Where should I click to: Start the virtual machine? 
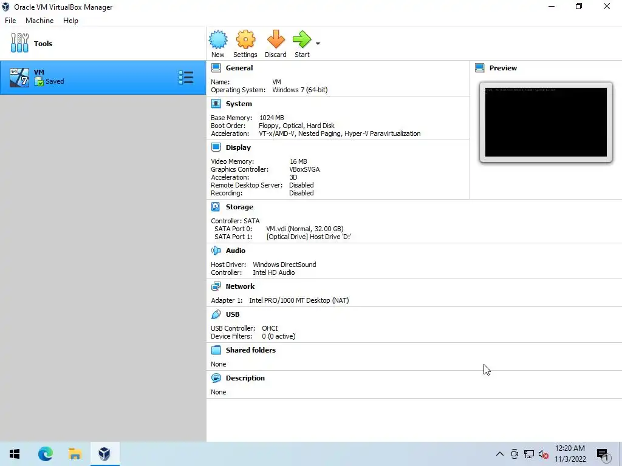pyautogui.click(x=302, y=39)
